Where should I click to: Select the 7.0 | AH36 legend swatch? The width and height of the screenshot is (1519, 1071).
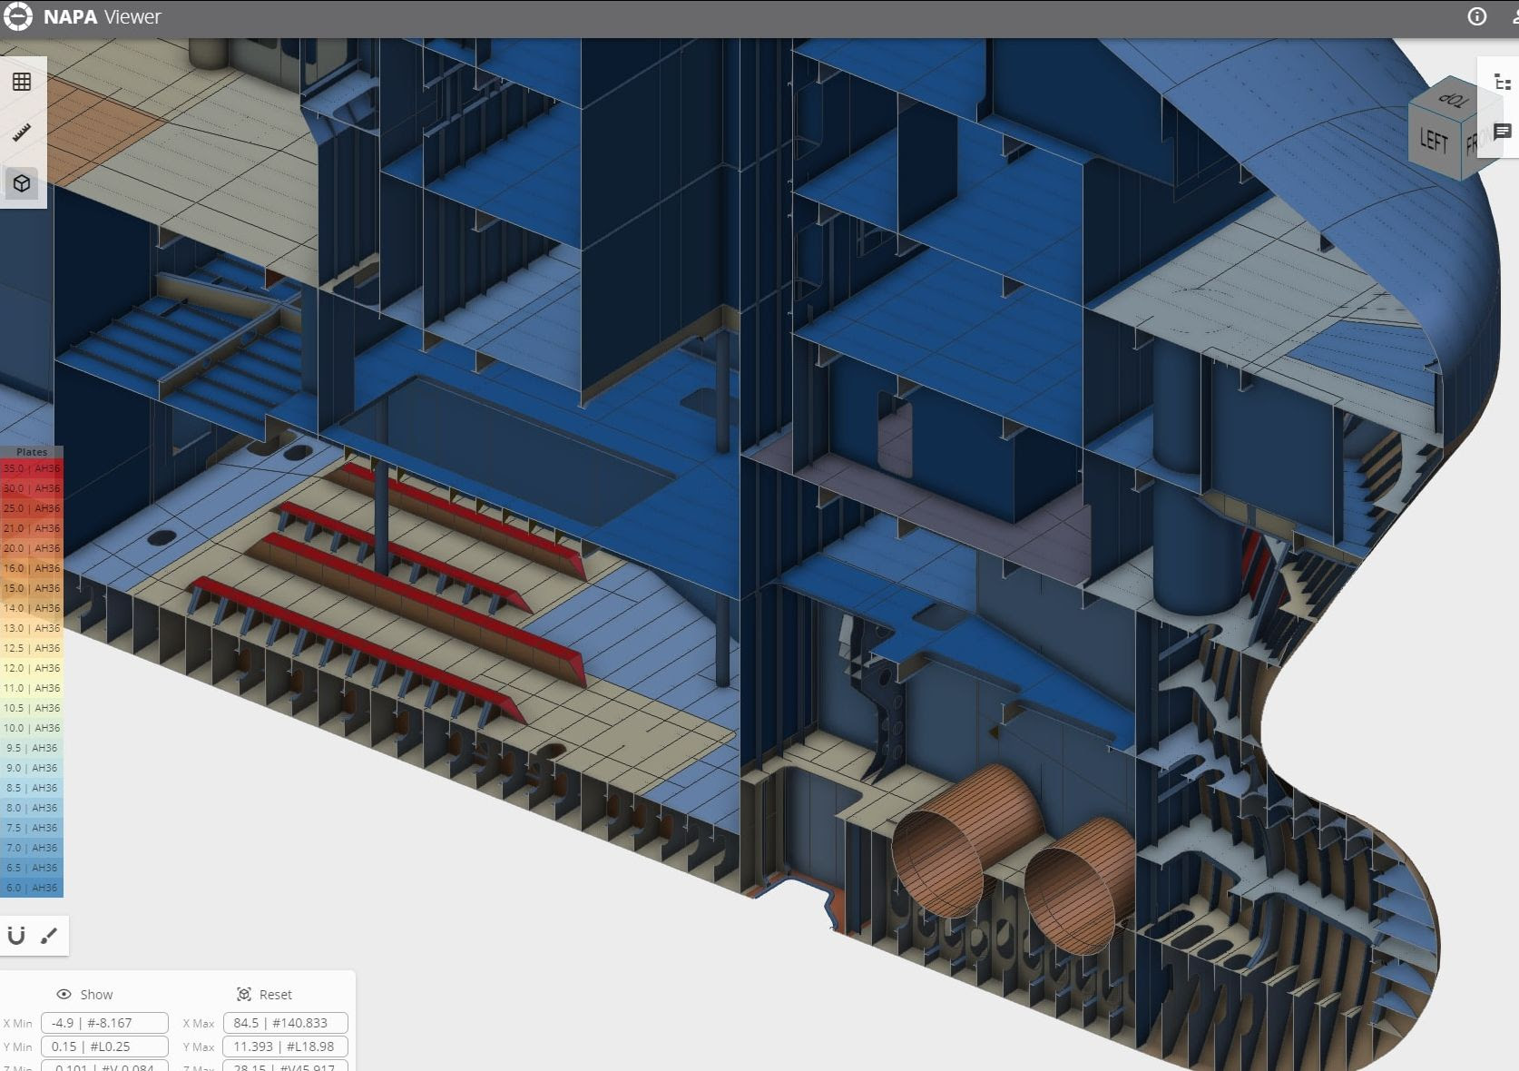(32, 848)
